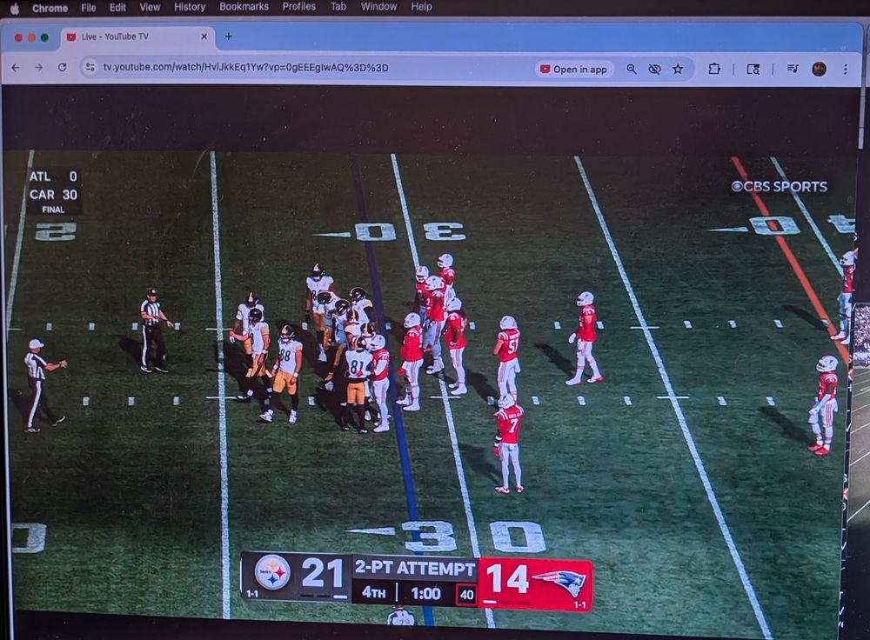Viewport: 870px width, 640px height.
Task: Click the Open in app button
Action: [x=574, y=69]
